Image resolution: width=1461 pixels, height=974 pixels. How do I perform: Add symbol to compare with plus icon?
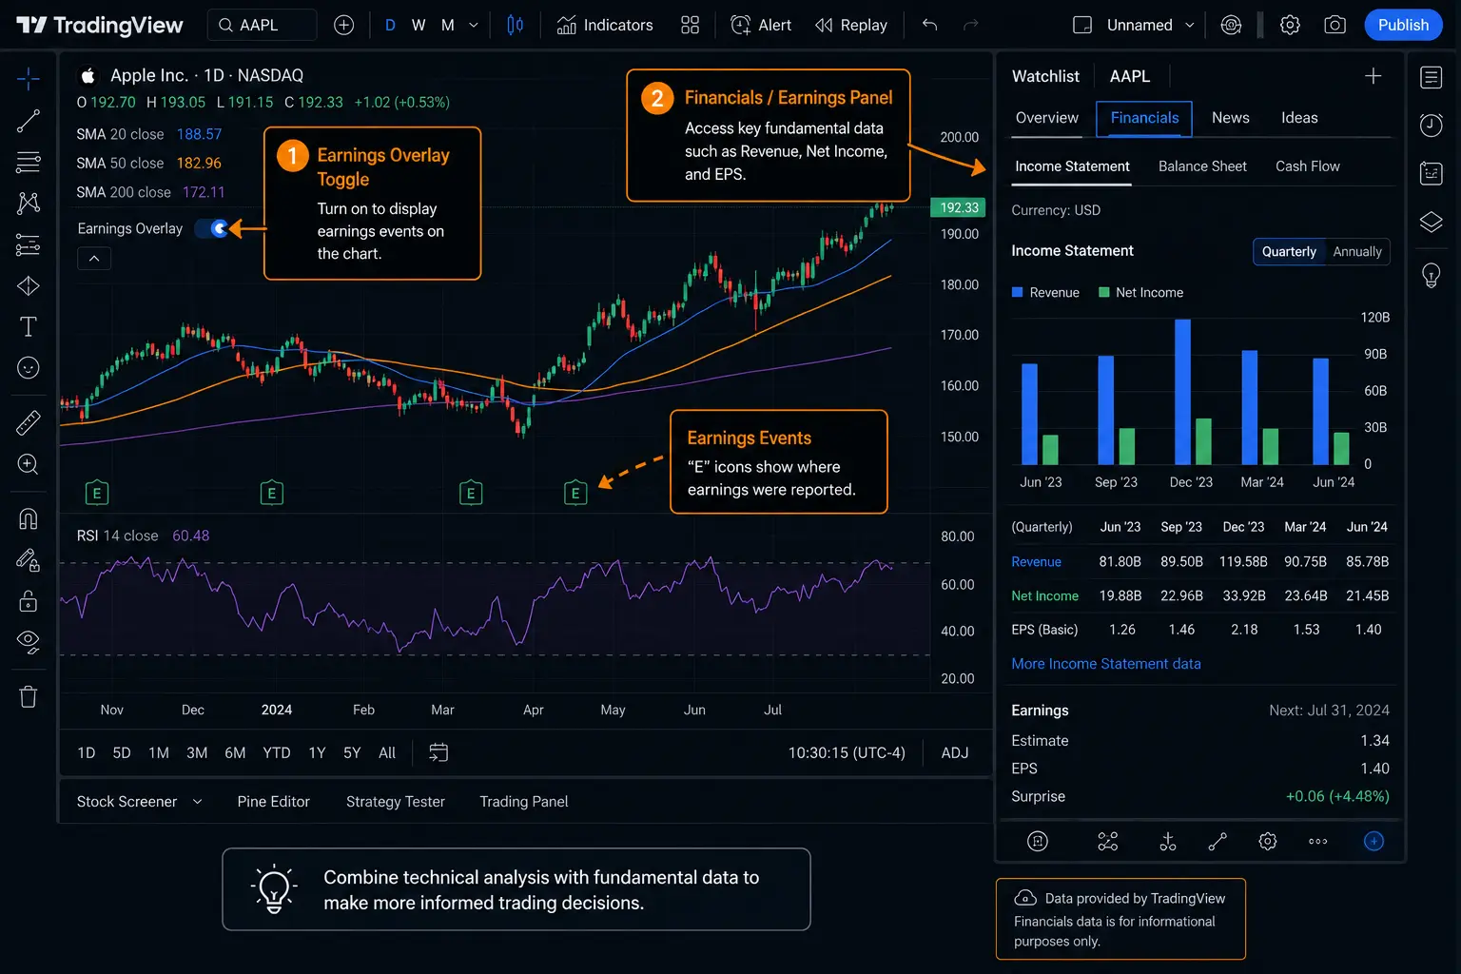coord(344,26)
